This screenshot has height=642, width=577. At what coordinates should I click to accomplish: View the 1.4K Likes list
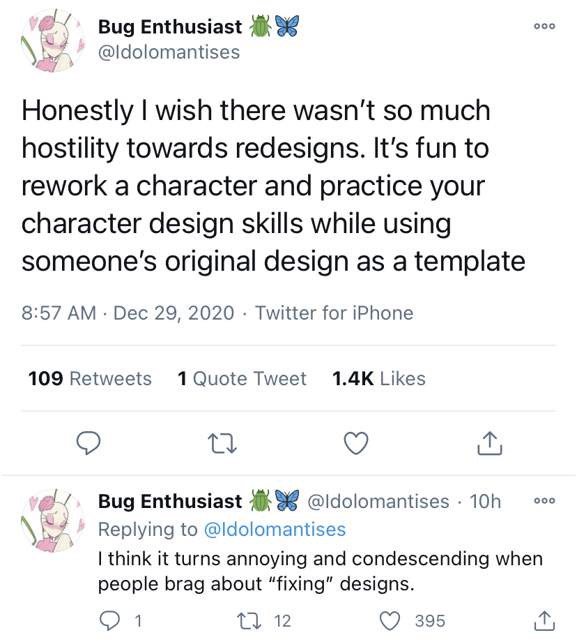tap(378, 378)
